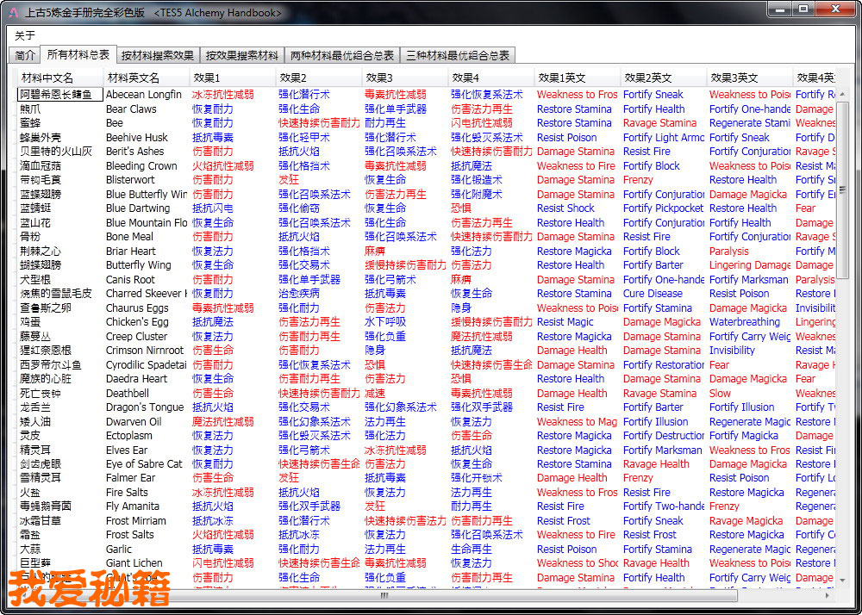Select the Bear Claws cell
862x615 pixels.
131,109
